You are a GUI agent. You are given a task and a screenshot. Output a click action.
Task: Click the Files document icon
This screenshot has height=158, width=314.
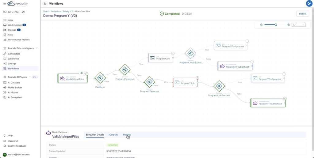(5, 35)
